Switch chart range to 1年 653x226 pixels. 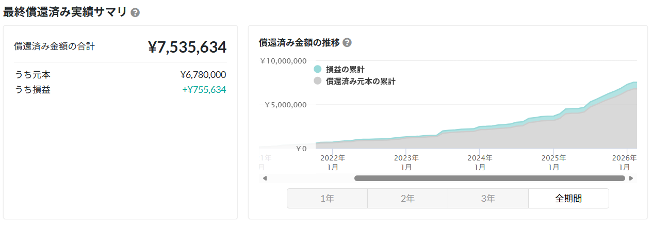327,198
